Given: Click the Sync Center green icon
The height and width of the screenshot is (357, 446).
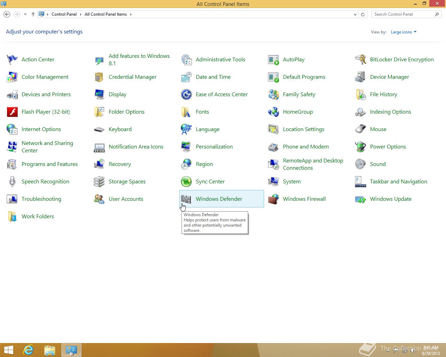Looking at the screenshot, I should (x=186, y=182).
